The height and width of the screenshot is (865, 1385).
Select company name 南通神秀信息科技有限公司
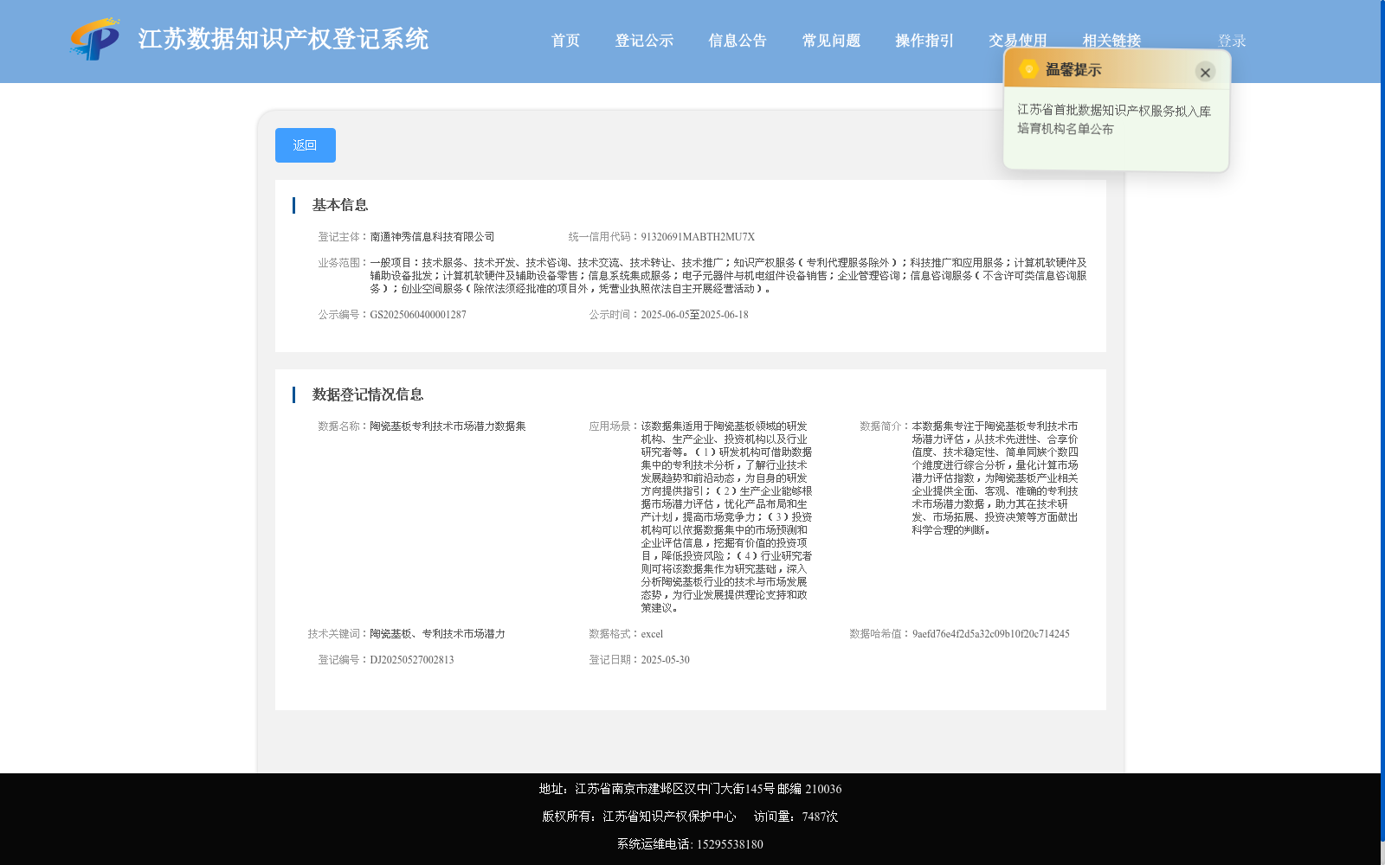click(x=432, y=237)
